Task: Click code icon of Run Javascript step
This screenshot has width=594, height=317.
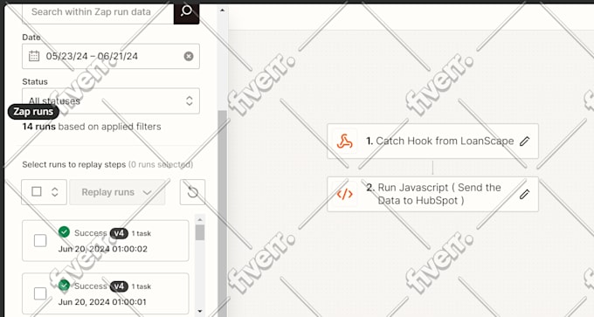Action: pyautogui.click(x=345, y=194)
